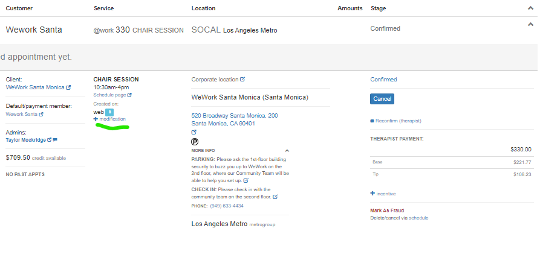Image resolution: width=540 pixels, height=275 pixels.
Task: Click external link icon next to Schedule page
Action: click(129, 95)
